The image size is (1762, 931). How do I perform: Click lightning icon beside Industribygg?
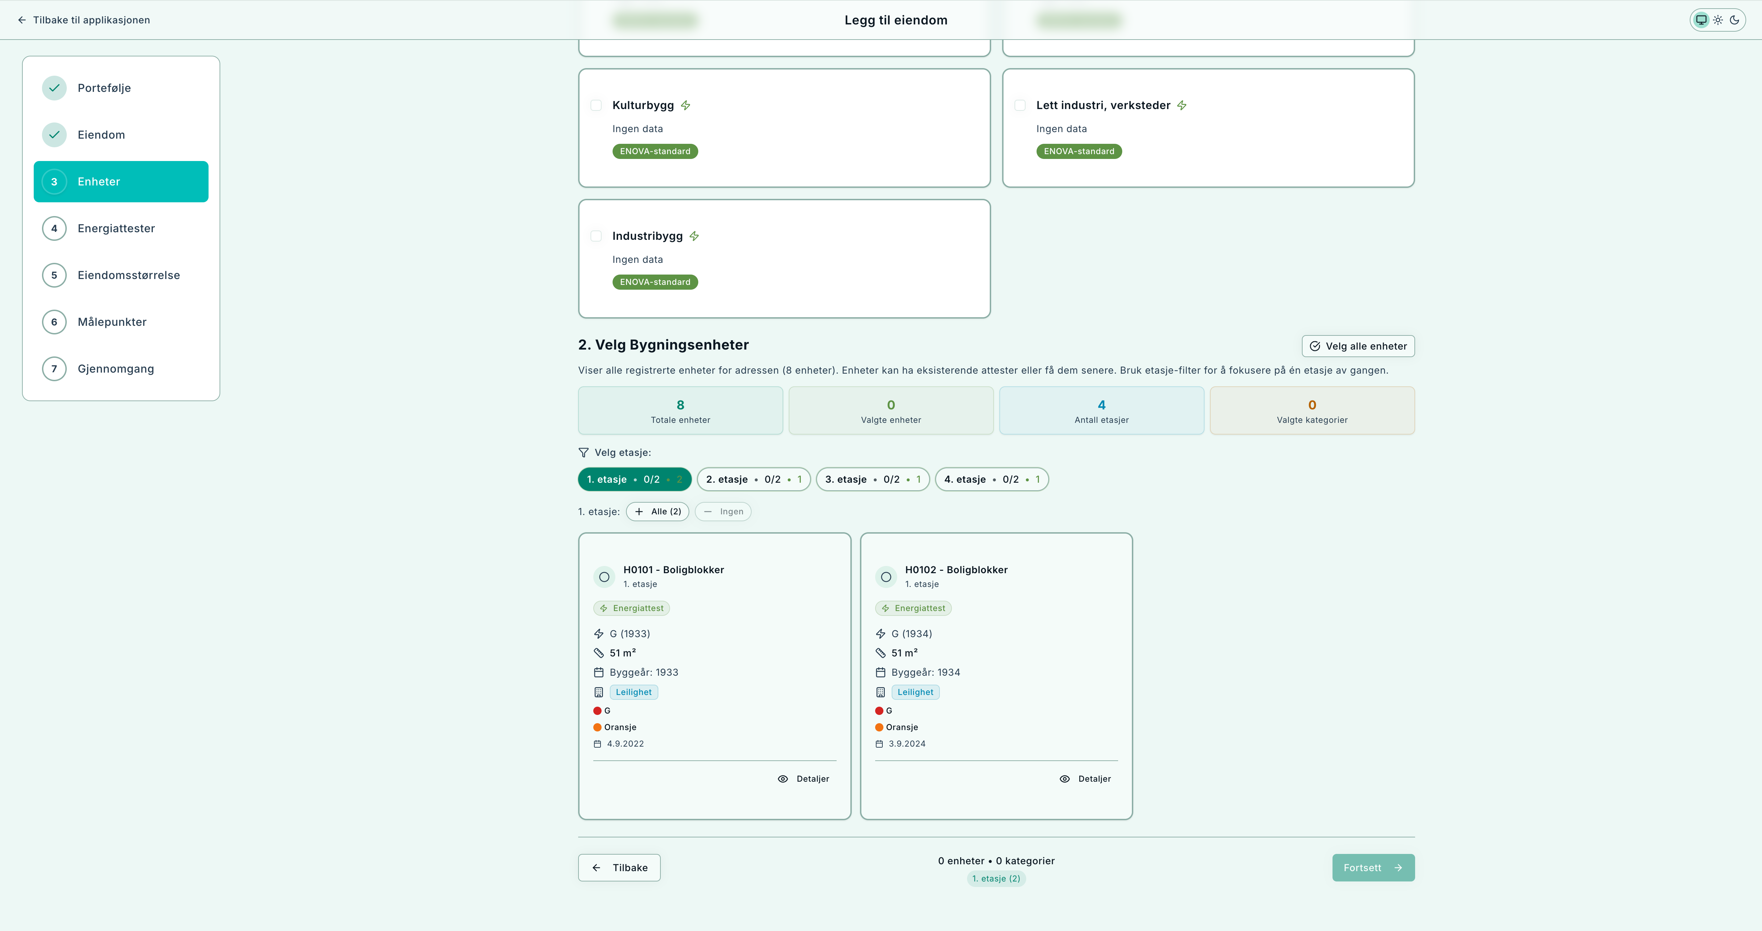(694, 236)
